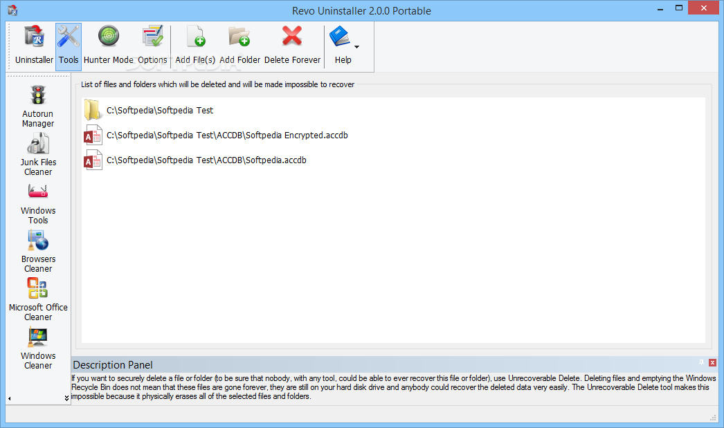Expand the Help dropdown arrow
724x428 pixels.
(x=356, y=46)
